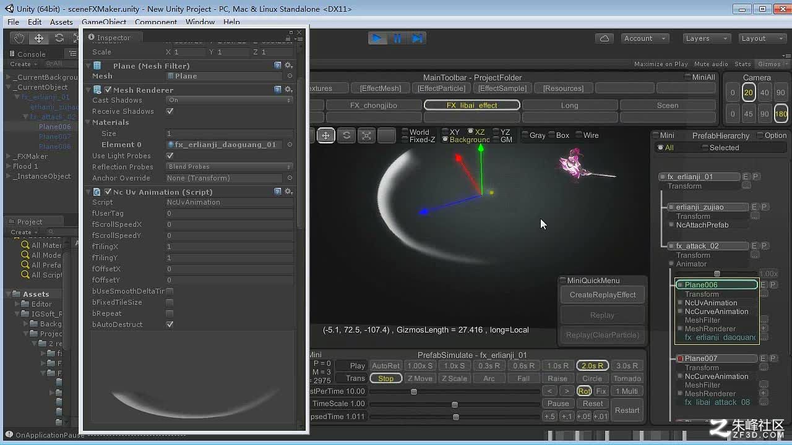Click the P button next to fx_attack_02
The width and height of the screenshot is (792, 445).
pos(764,246)
